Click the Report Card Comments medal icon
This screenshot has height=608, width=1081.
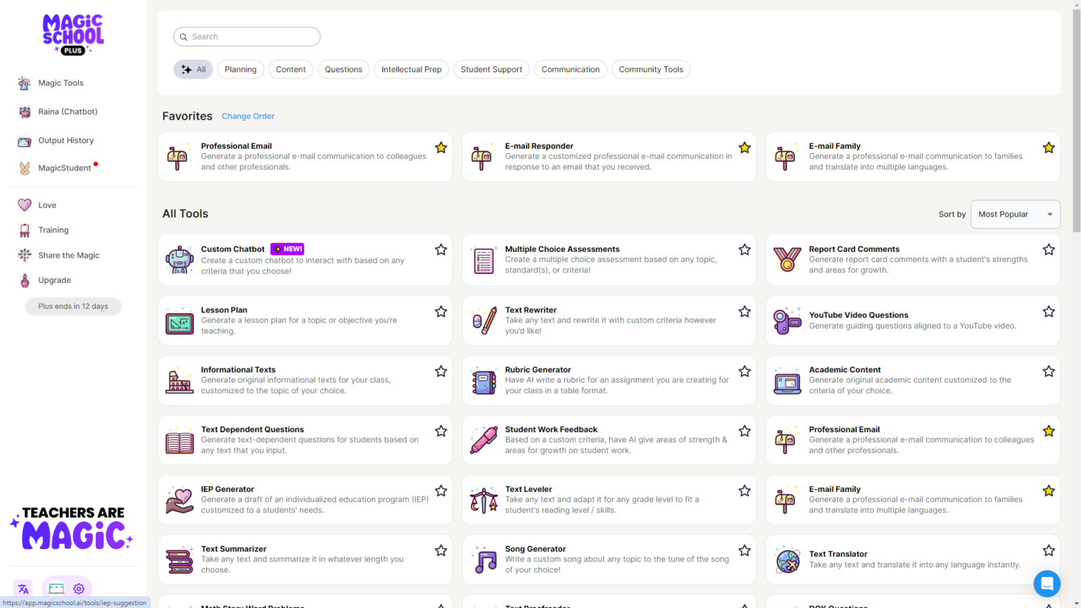pos(787,260)
